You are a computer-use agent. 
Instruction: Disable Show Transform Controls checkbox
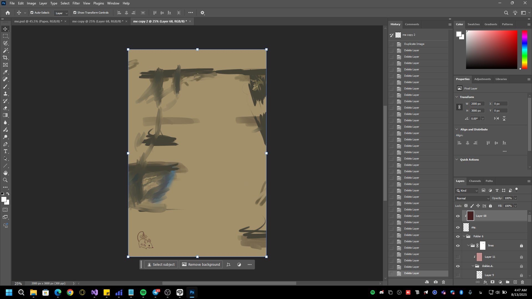tap(75, 13)
